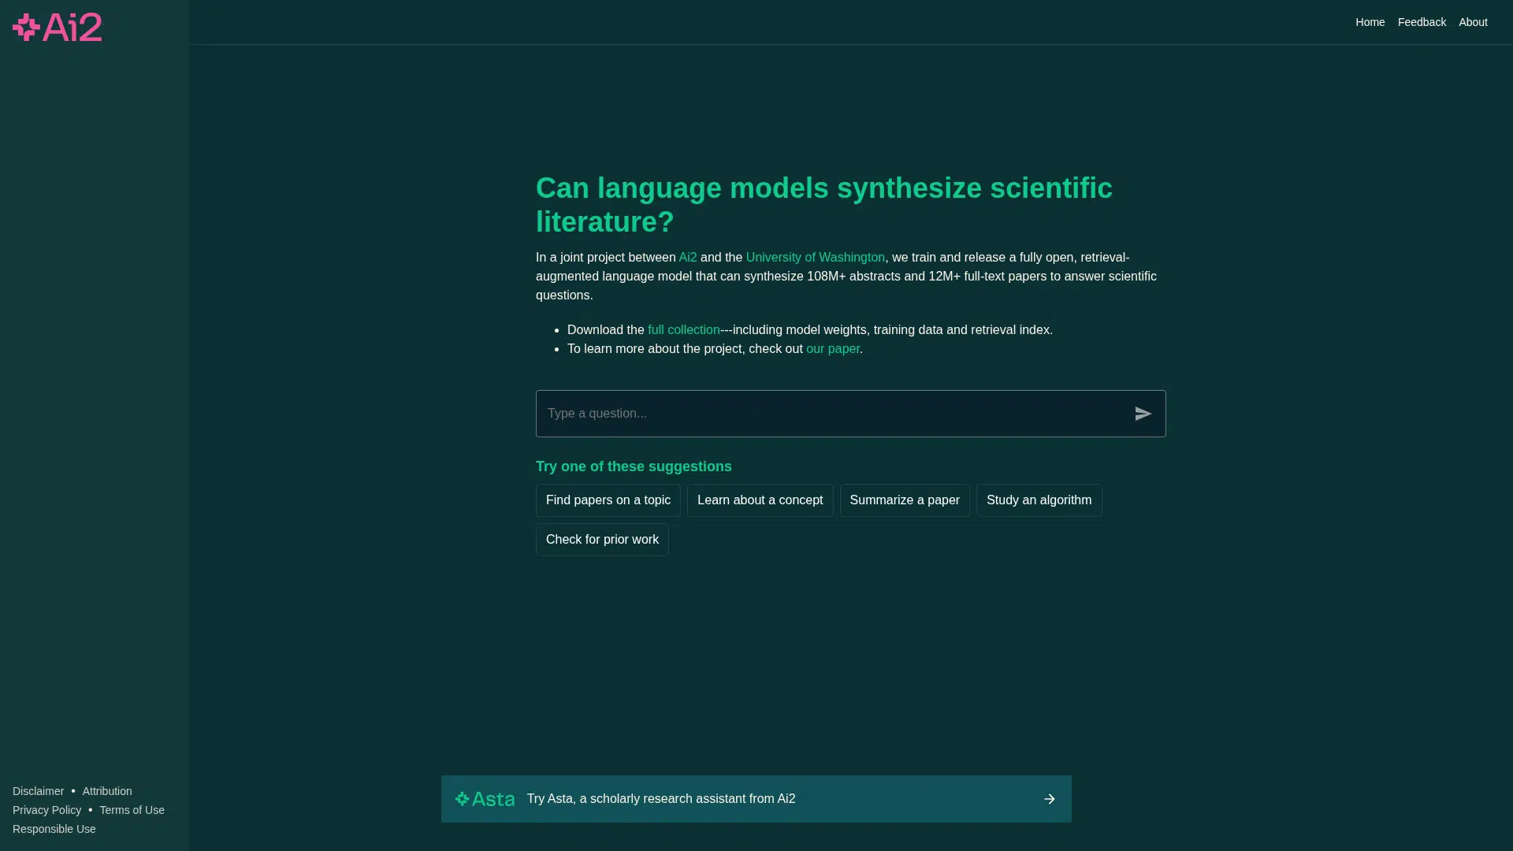Click the Ai2 logo in sidebar
Viewport: 1513px width, 851px height.
click(57, 28)
